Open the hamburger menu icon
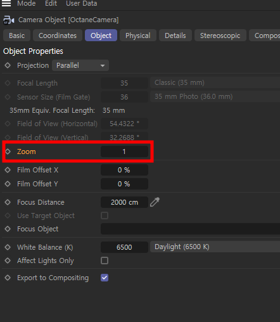Screen dimensions: 280x322 6,3
